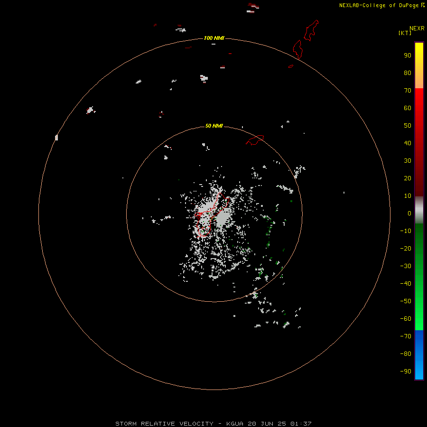427x427 pixels.
Task: Pick the red segment of the color bar
Action: [x=419, y=142]
